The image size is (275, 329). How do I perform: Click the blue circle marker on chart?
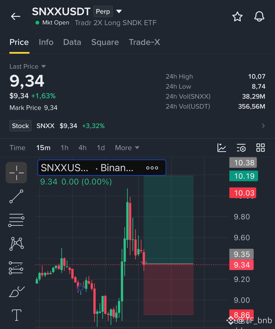click(81, 288)
